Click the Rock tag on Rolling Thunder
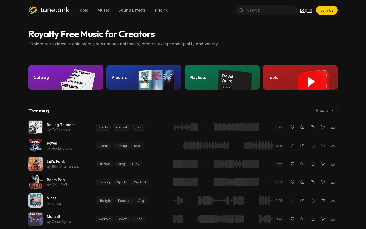366x229 pixels. 138,127
